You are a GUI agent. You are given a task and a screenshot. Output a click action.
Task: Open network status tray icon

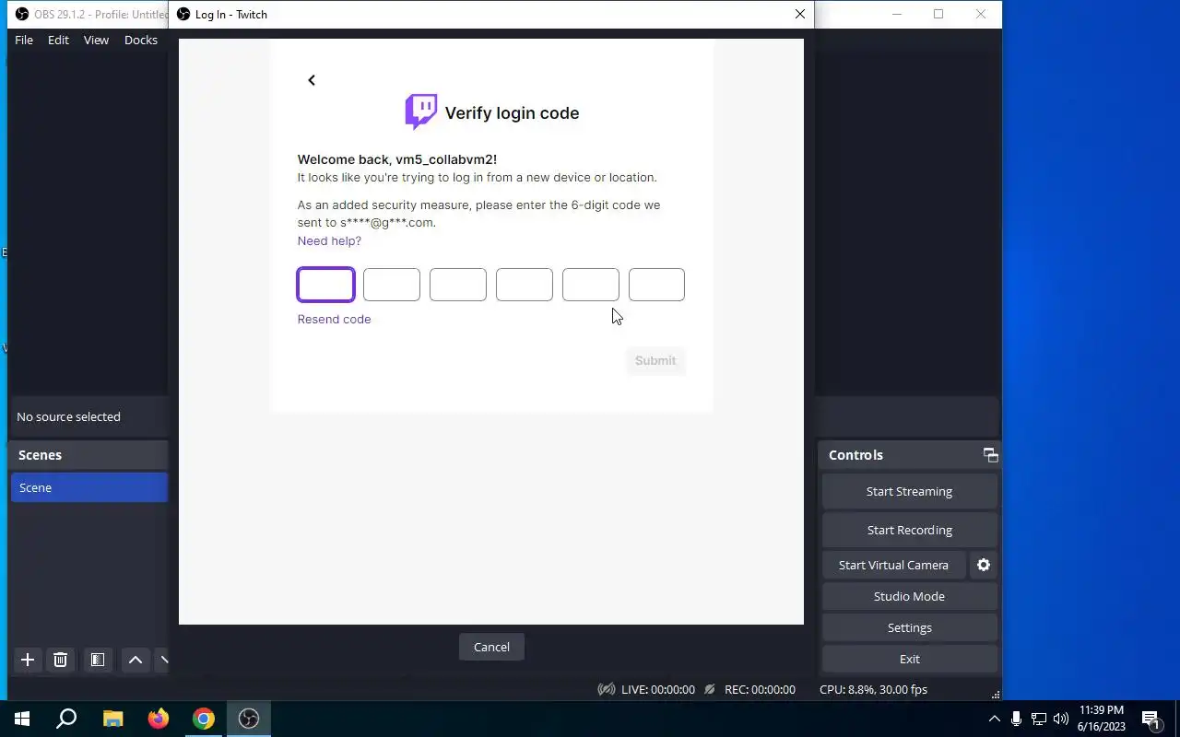tap(1039, 719)
